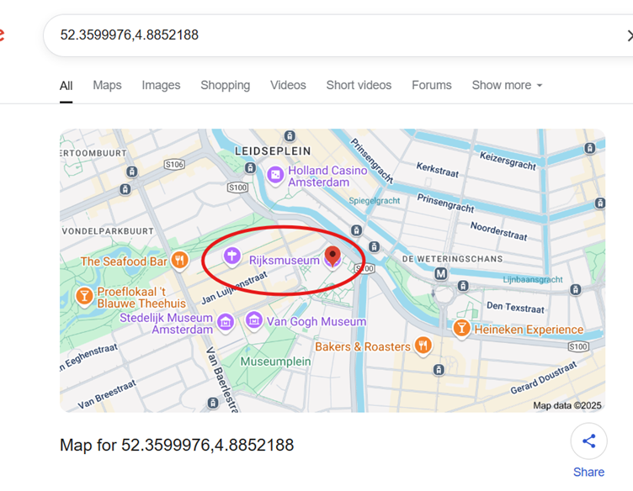Image resolution: width=633 pixels, height=491 pixels.
Task: Click the Share icon button
Action: pyautogui.click(x=588, y=441)
